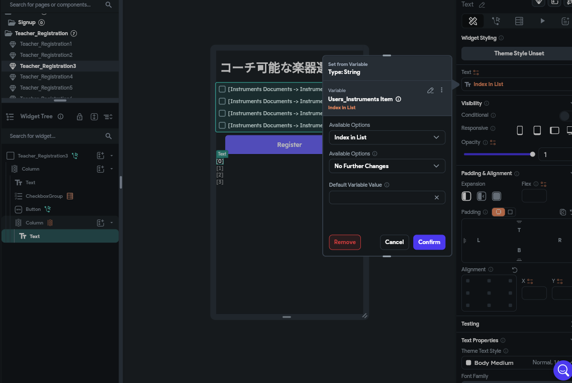Open the Teacher_Registration2 page
Screen dimensions: 572x383
pyautogui.click(x=46, y=55)
